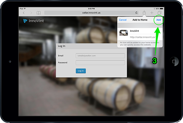Click the InnoVint logo
This screenshot has width=183, height=123.
(33, 21)
